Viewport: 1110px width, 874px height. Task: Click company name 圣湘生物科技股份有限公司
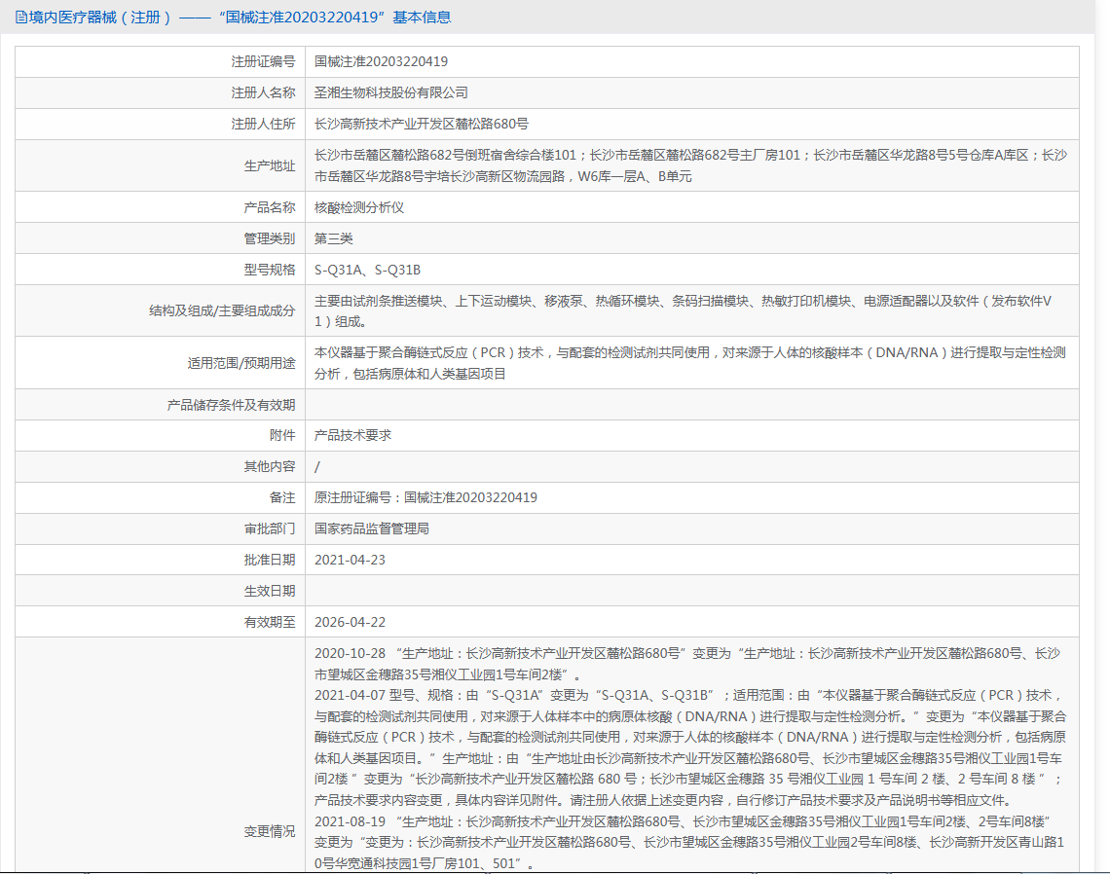390,92
